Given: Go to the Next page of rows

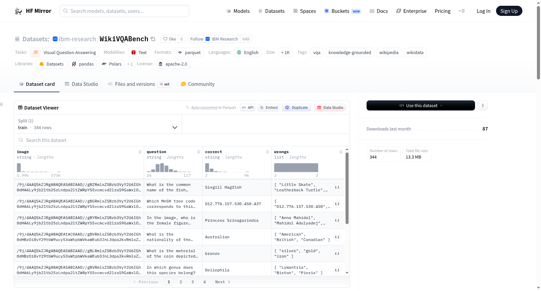Looking at the screenshot, I should tap(222, 282).
